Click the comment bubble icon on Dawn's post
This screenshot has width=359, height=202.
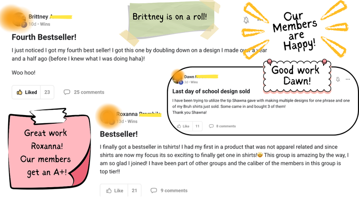pos(211,126)
